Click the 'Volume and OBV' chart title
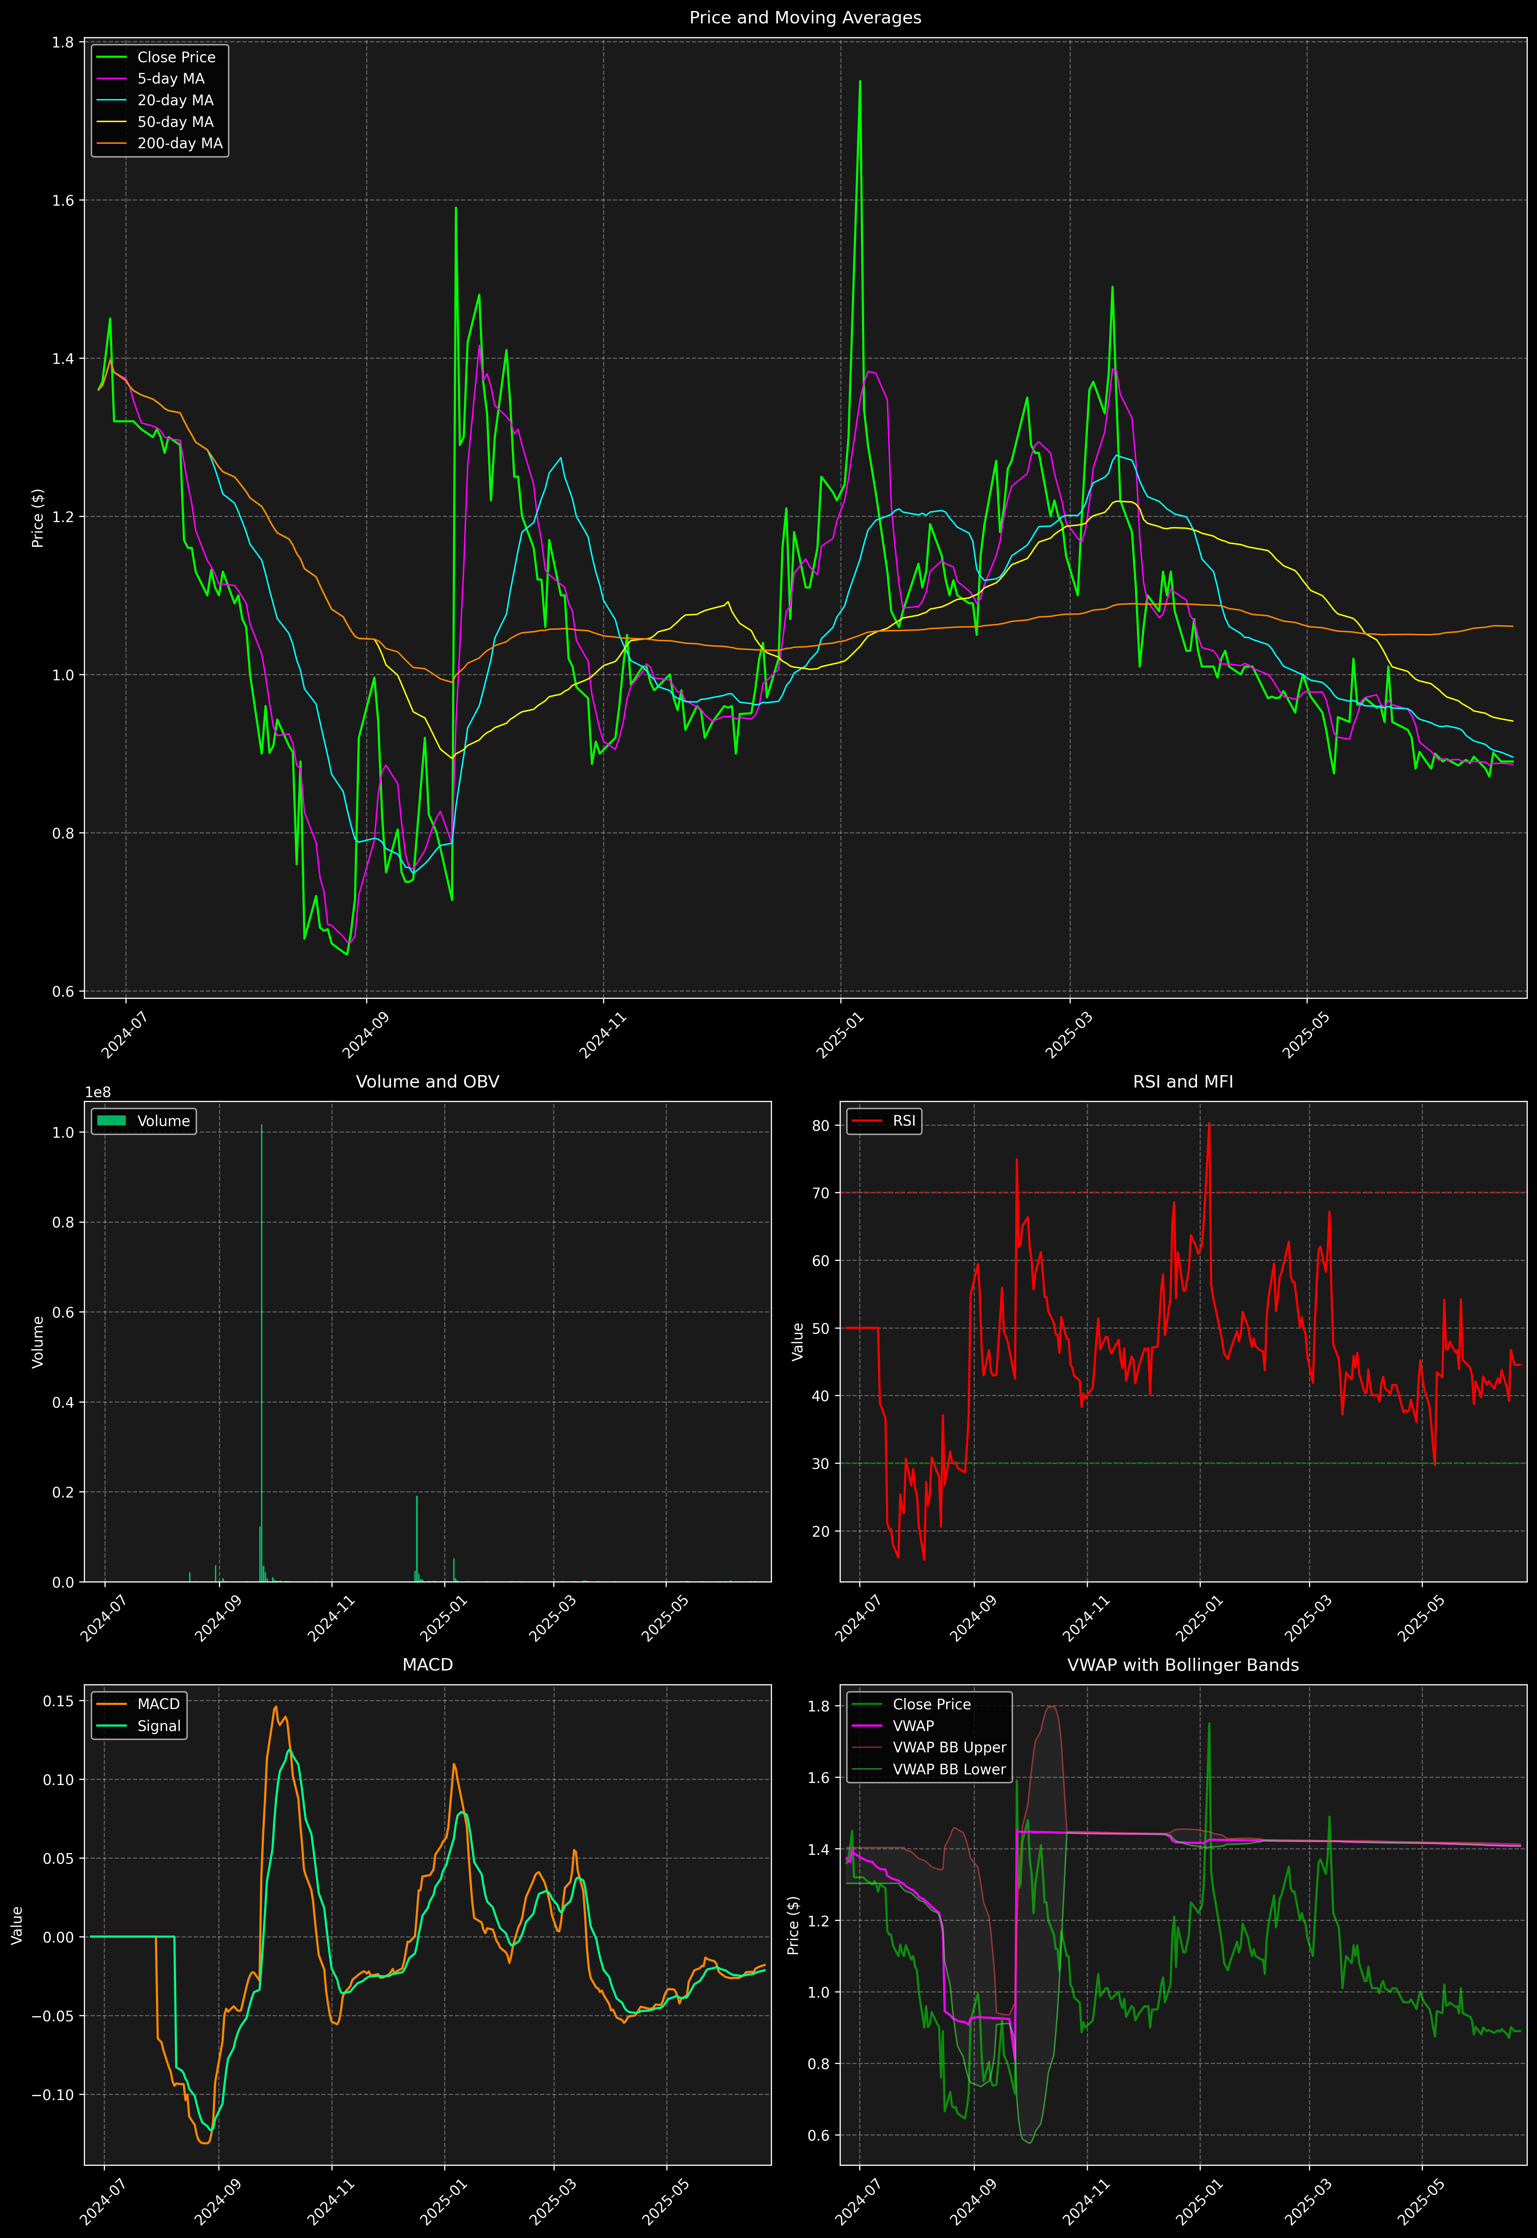Viewport: 1537px width, 2238px height. (x=428, y=1081)
